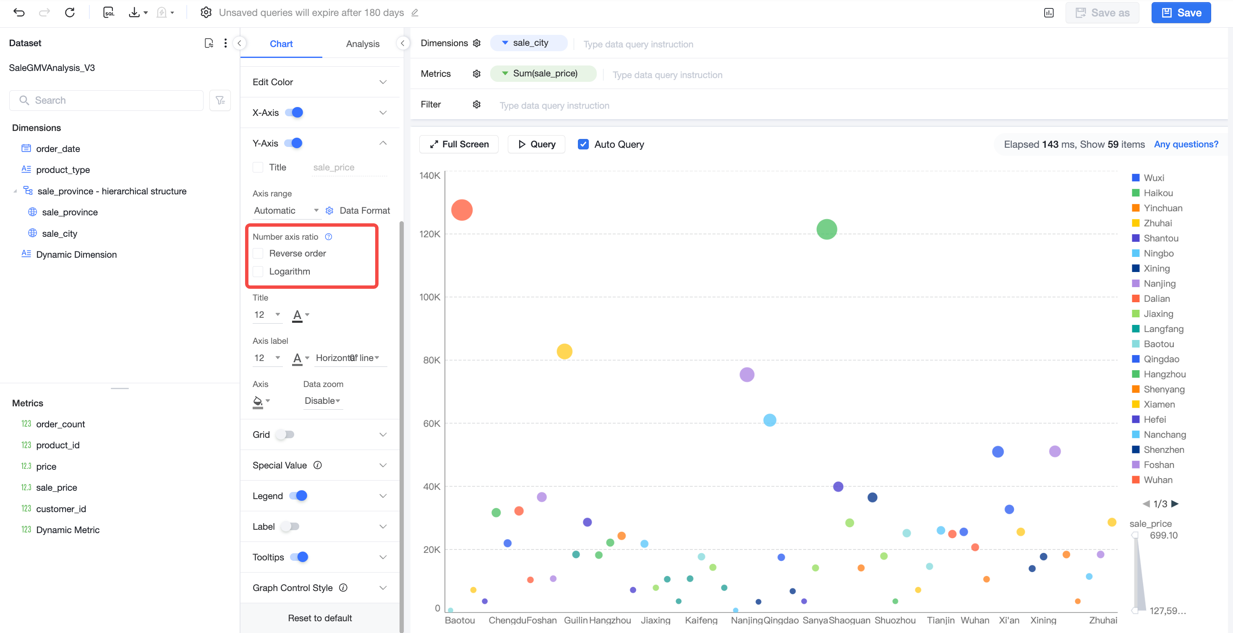Viewport: 1233px width, 633px height.
Task: Check the Logarithm option
Action: click(x=258, y=272)
